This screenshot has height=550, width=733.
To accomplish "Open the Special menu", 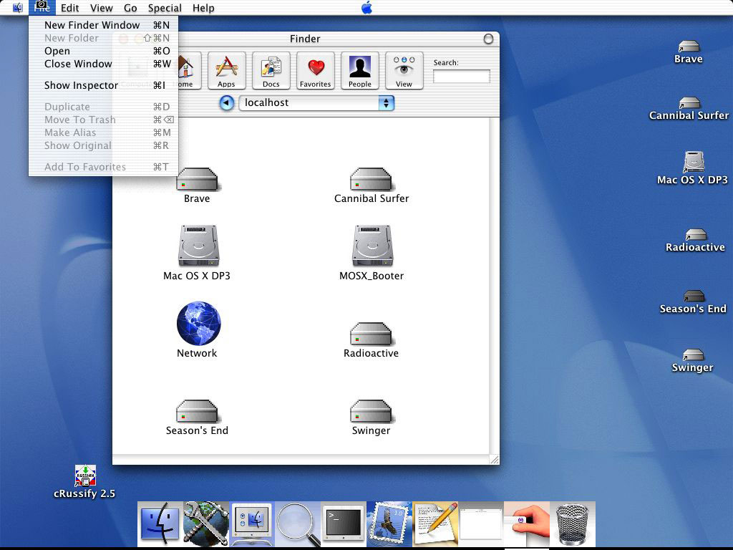I will 165,8.
